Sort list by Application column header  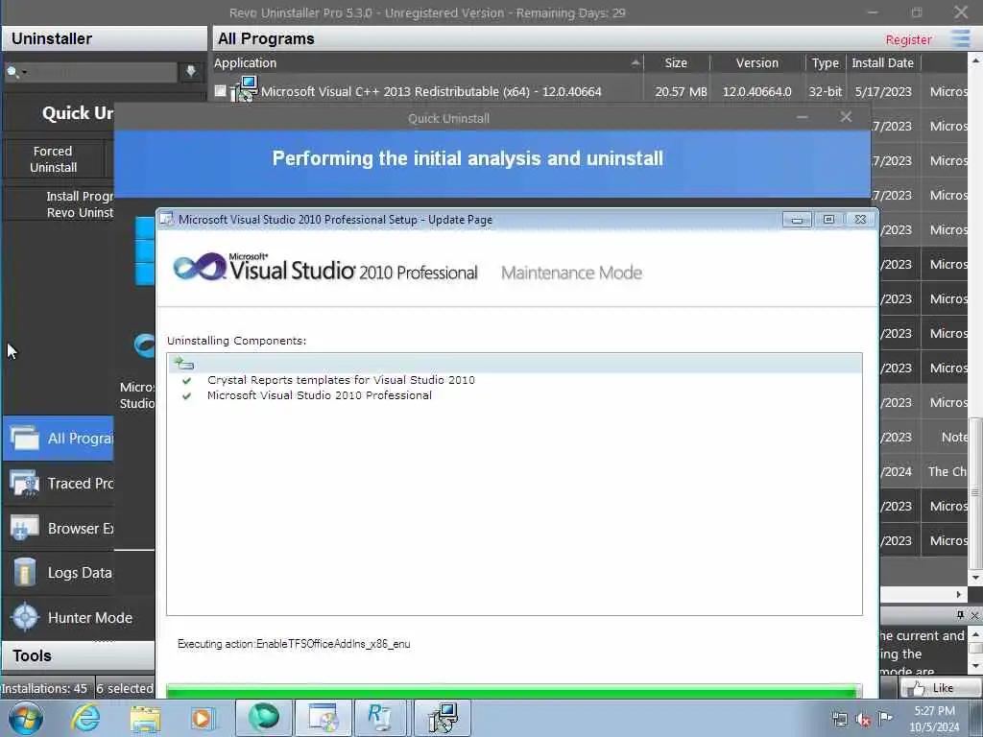(x=427, y=62)
